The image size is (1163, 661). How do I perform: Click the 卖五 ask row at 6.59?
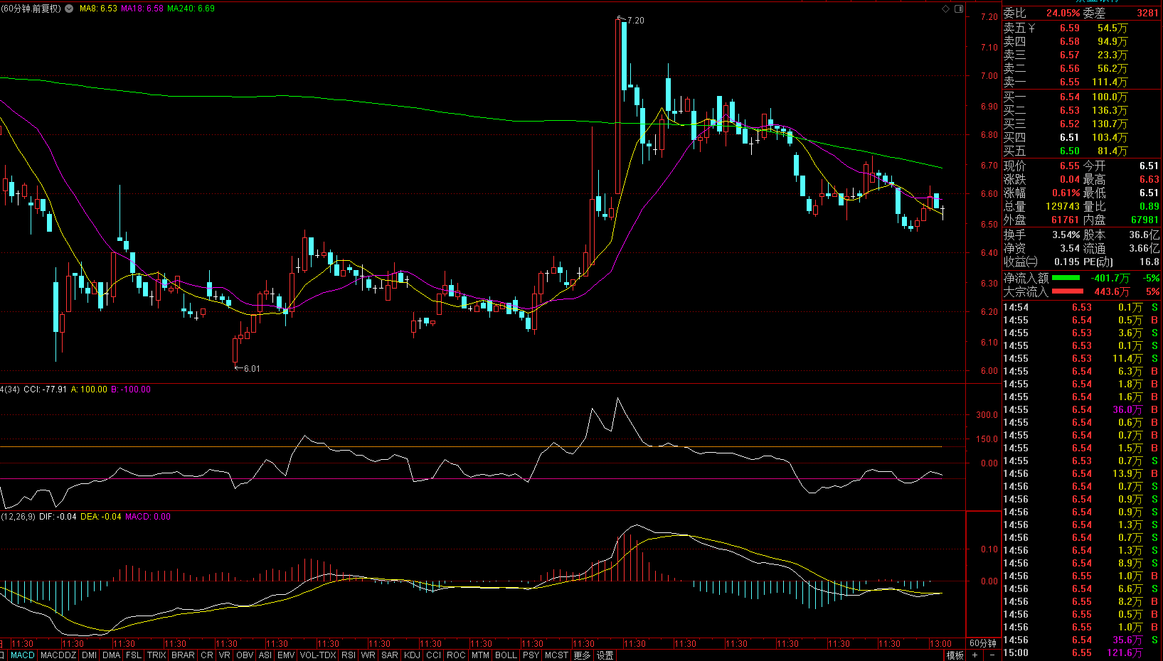[x=1081, y=28]
